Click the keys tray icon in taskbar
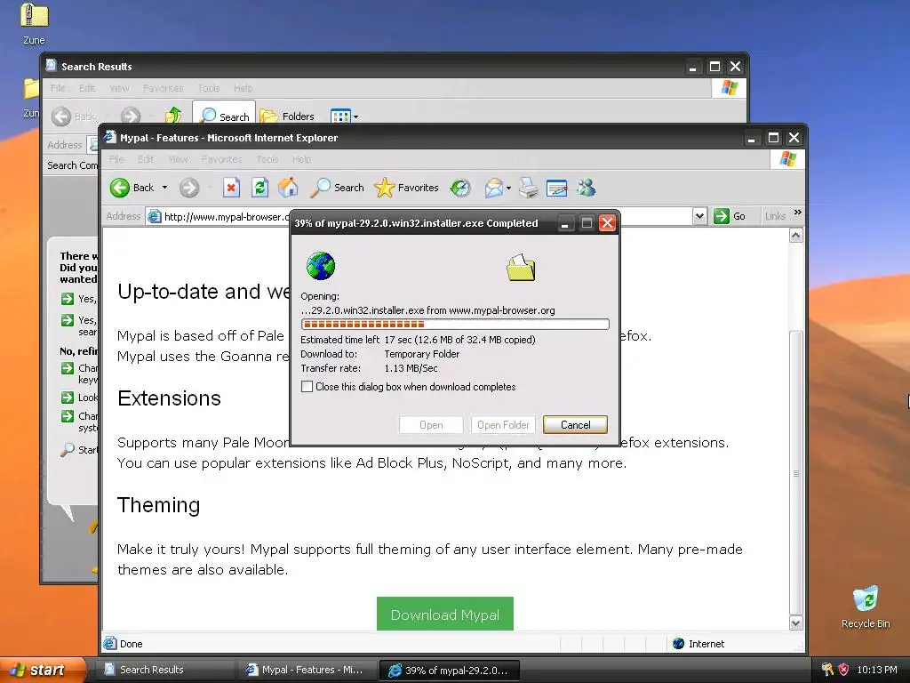This screenshot has width=910, height=683. [x=827, y=670]
